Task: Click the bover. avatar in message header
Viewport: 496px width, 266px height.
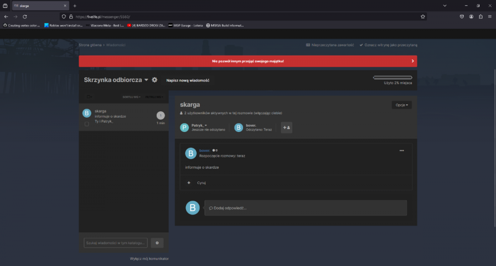Action: pyautogui.click(x=191, y=153)
